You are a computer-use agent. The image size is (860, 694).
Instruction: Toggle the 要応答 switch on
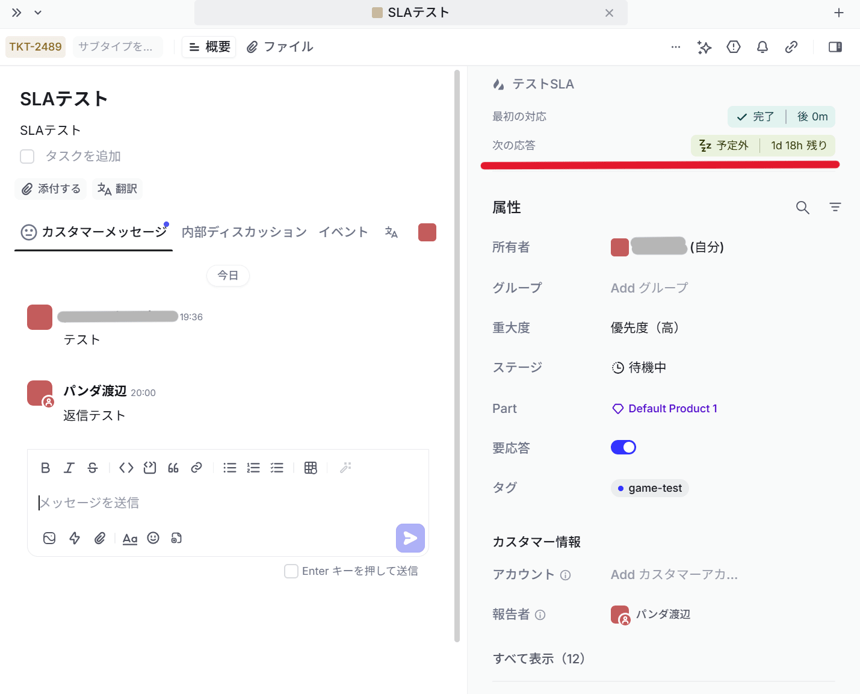[623, 447]
